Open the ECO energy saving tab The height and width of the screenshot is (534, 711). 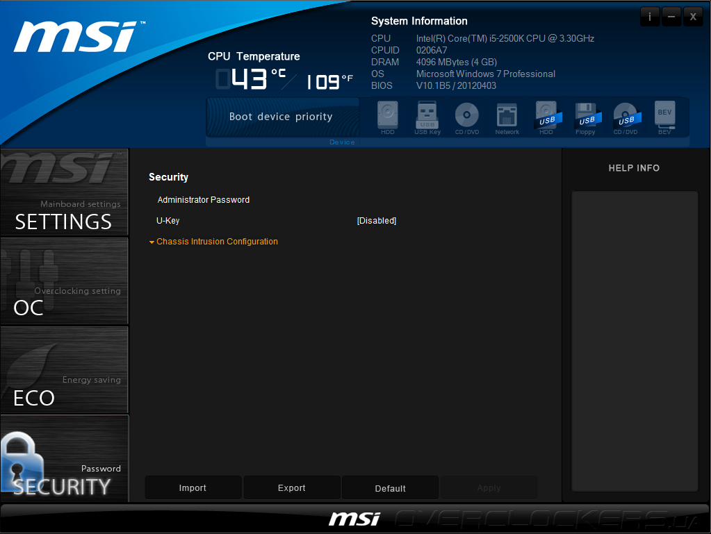(65, 369)
